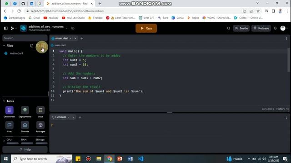Open the Packages tool

tap(40, 127)
